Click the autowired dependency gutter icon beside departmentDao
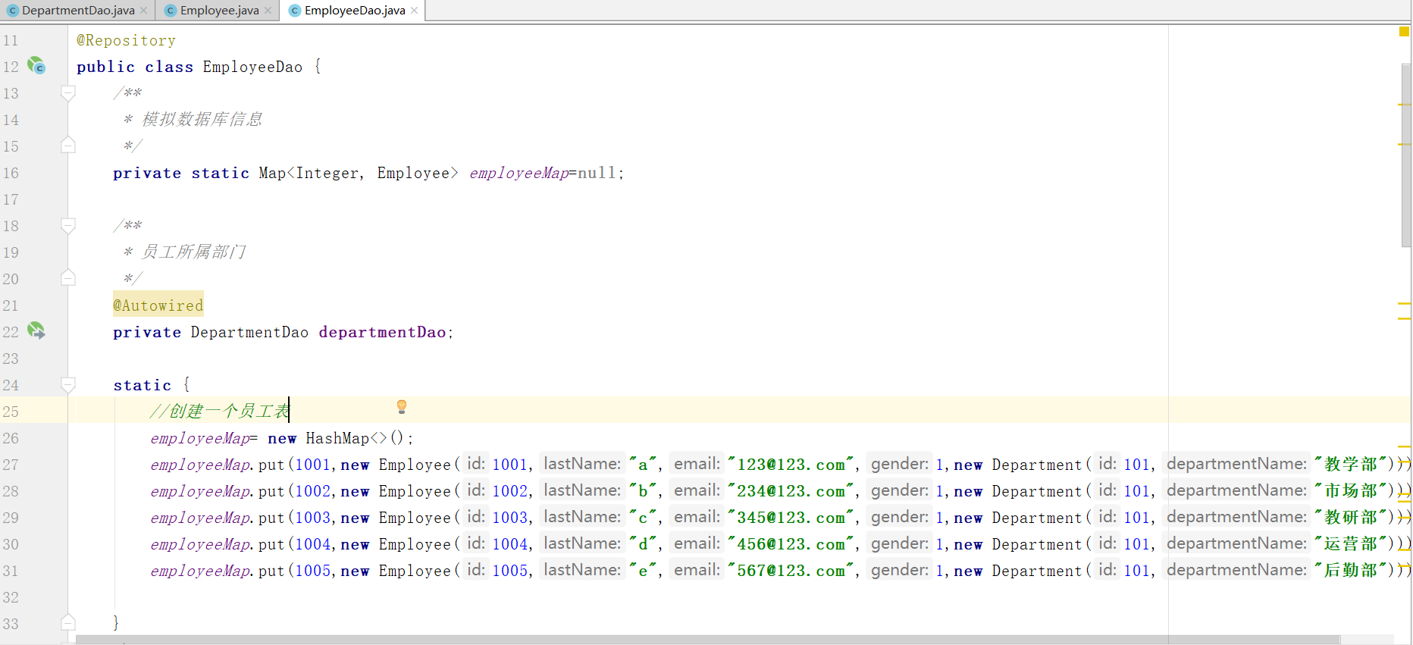This screenshot has width=1413, height=645. tap(36, 331)
